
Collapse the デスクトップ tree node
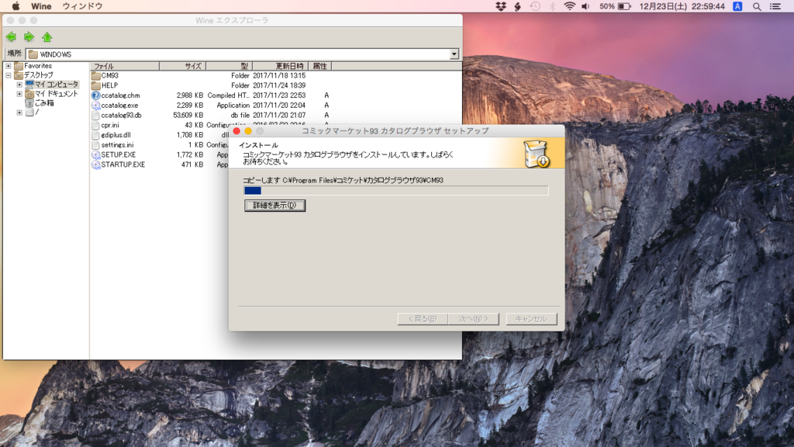(8, 75)
